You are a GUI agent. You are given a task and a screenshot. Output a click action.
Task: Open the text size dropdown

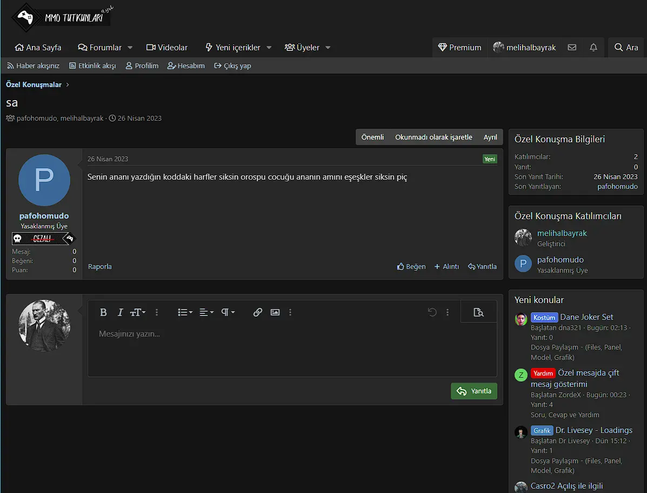pos(138,312)
